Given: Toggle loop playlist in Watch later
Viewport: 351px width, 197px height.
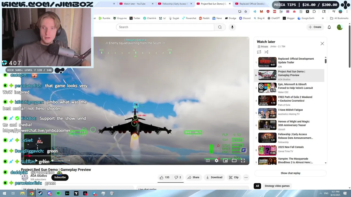Looking at the screenshot, I should tap(259, 52).
